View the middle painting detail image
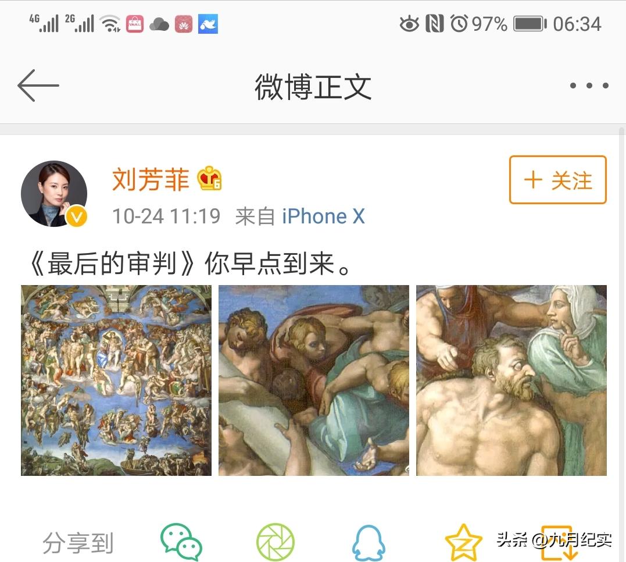The image size is (626, 562). tap(314, 380)
